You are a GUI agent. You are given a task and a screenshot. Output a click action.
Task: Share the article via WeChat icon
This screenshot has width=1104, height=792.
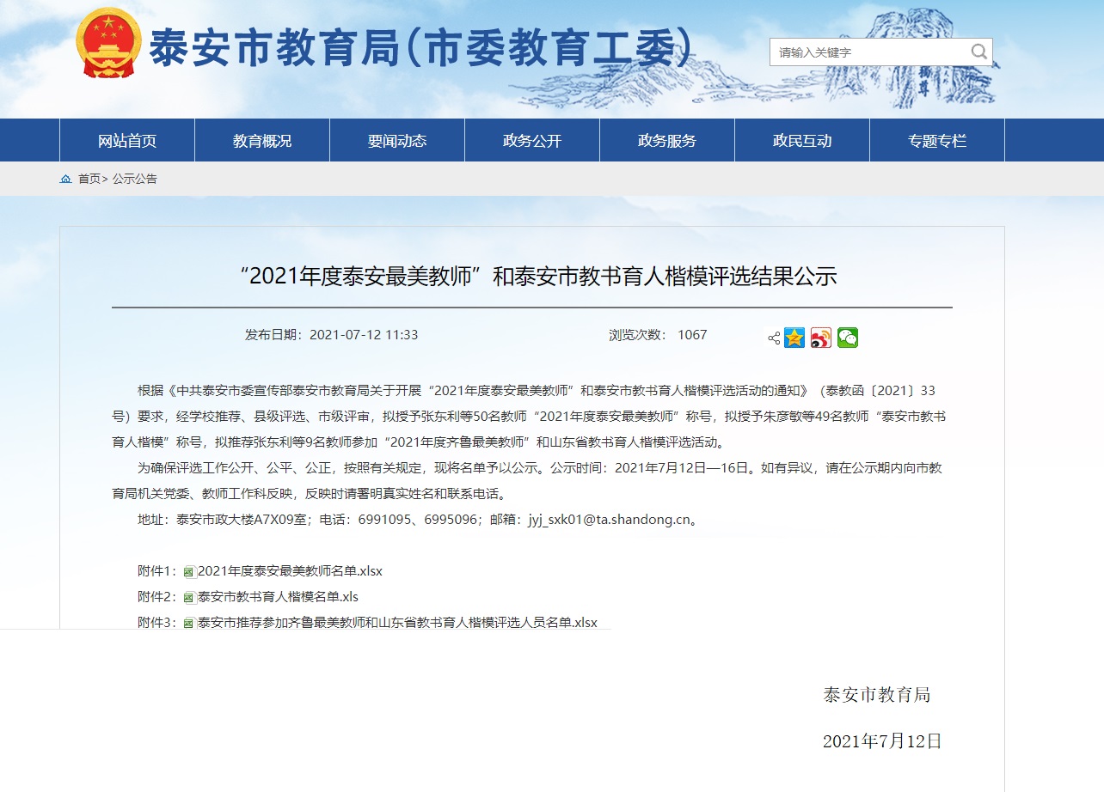tap(848, 337)
